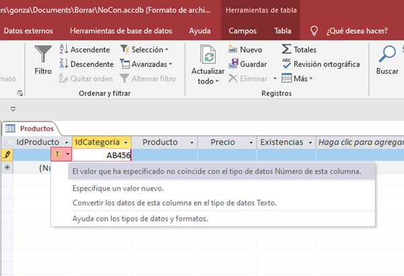Click the Filtro funnel icon
404x276 pixels.
coord(42,55)
